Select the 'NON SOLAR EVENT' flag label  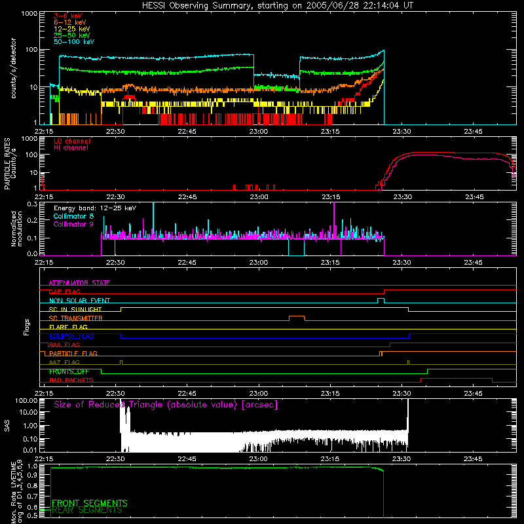click(x=79, y=301)
